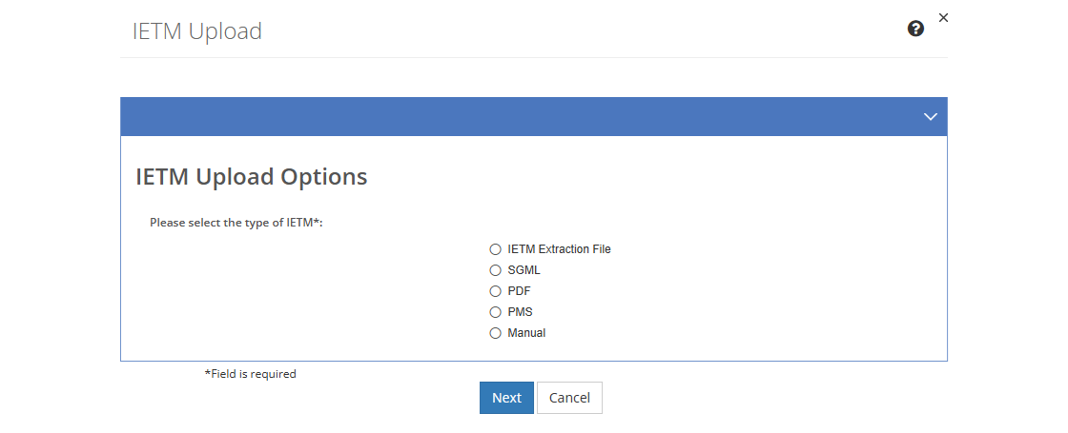Select the IETM Extraction File radio button
Viewport: 1068px width, 433px height.
[495, 249]
